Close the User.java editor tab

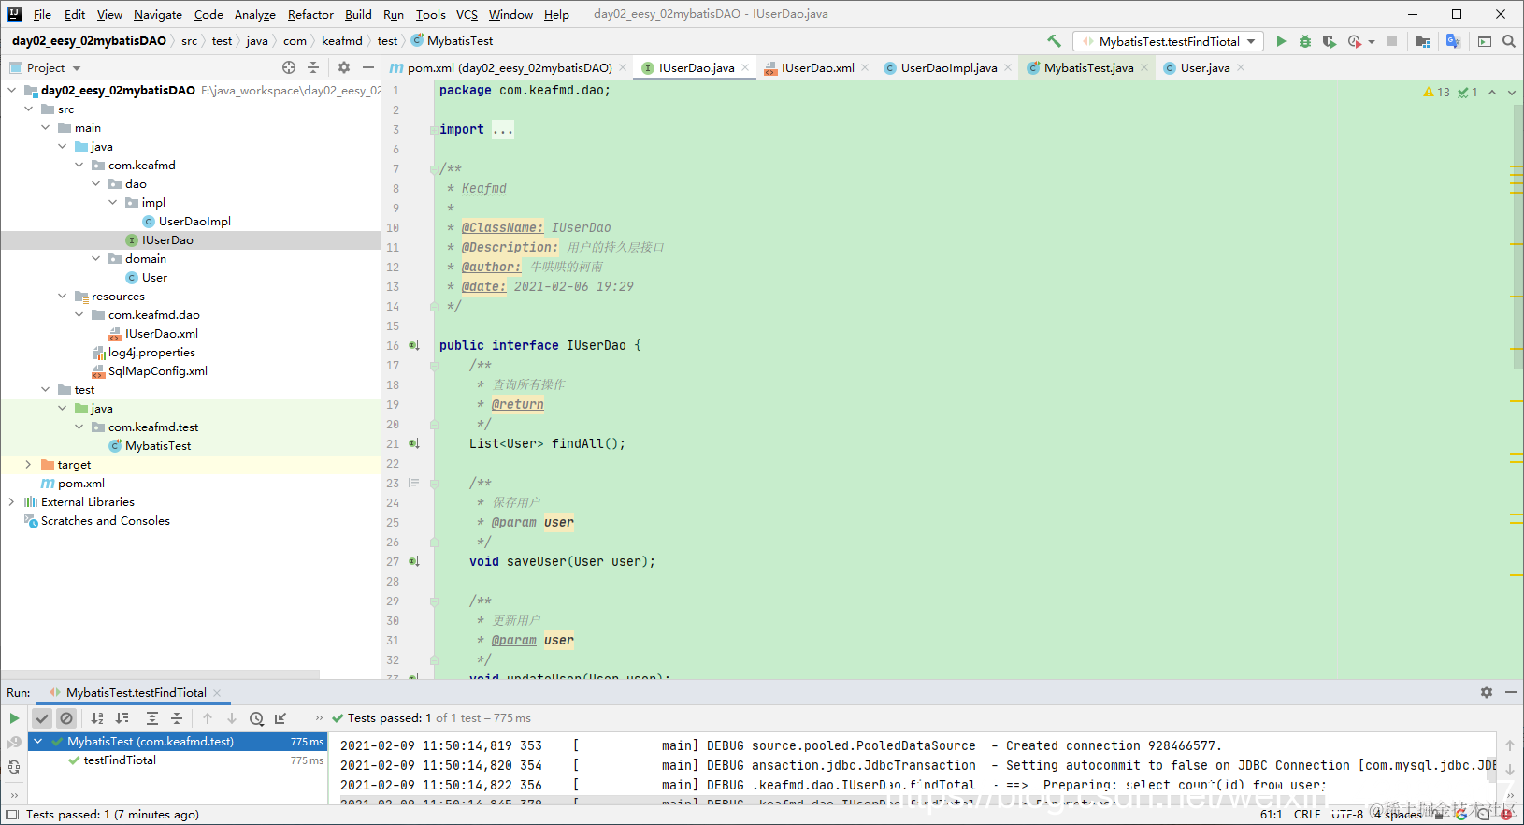1241,67
